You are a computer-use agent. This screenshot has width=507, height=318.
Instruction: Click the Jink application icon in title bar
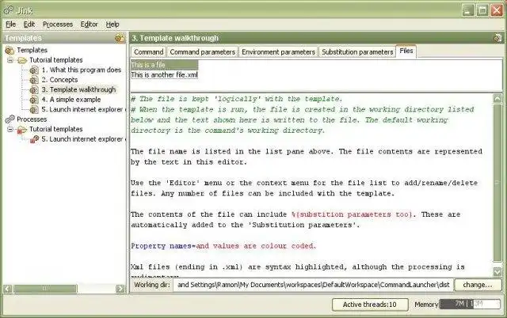[x=9, y=10]
